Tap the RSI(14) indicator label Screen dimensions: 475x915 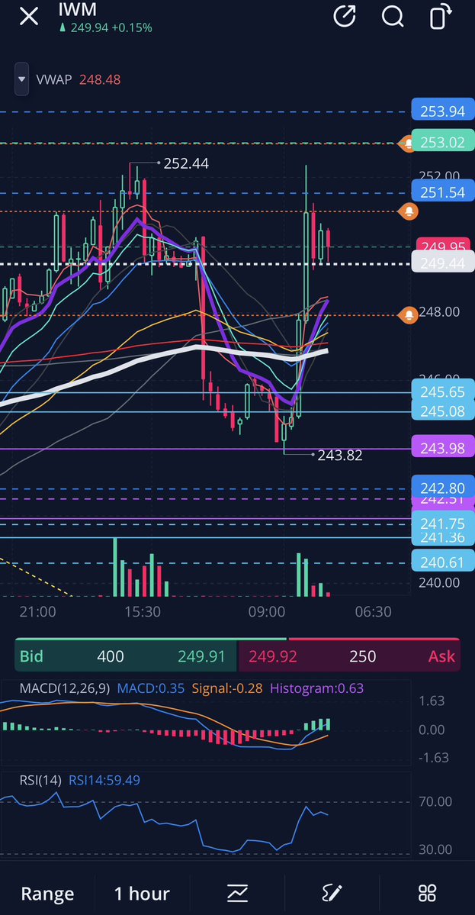pyautogui.click(x=42, y=780)
